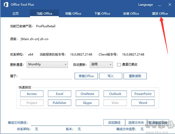Launch Excel from quick start
Viewport: 175px width, 134px height.
(x=60, y=94)
